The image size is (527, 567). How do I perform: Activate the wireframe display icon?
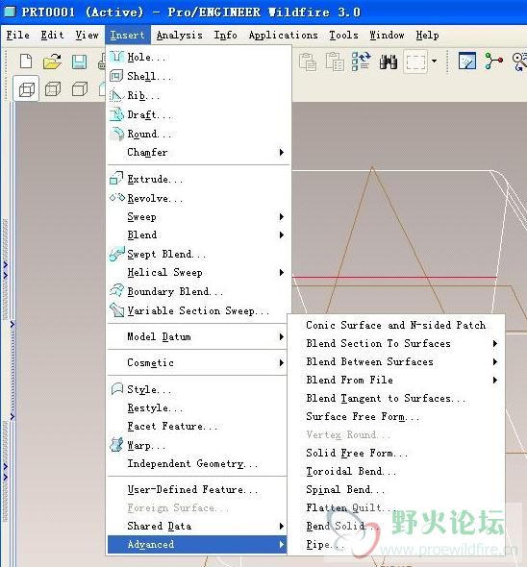click(x=26, y=89)
